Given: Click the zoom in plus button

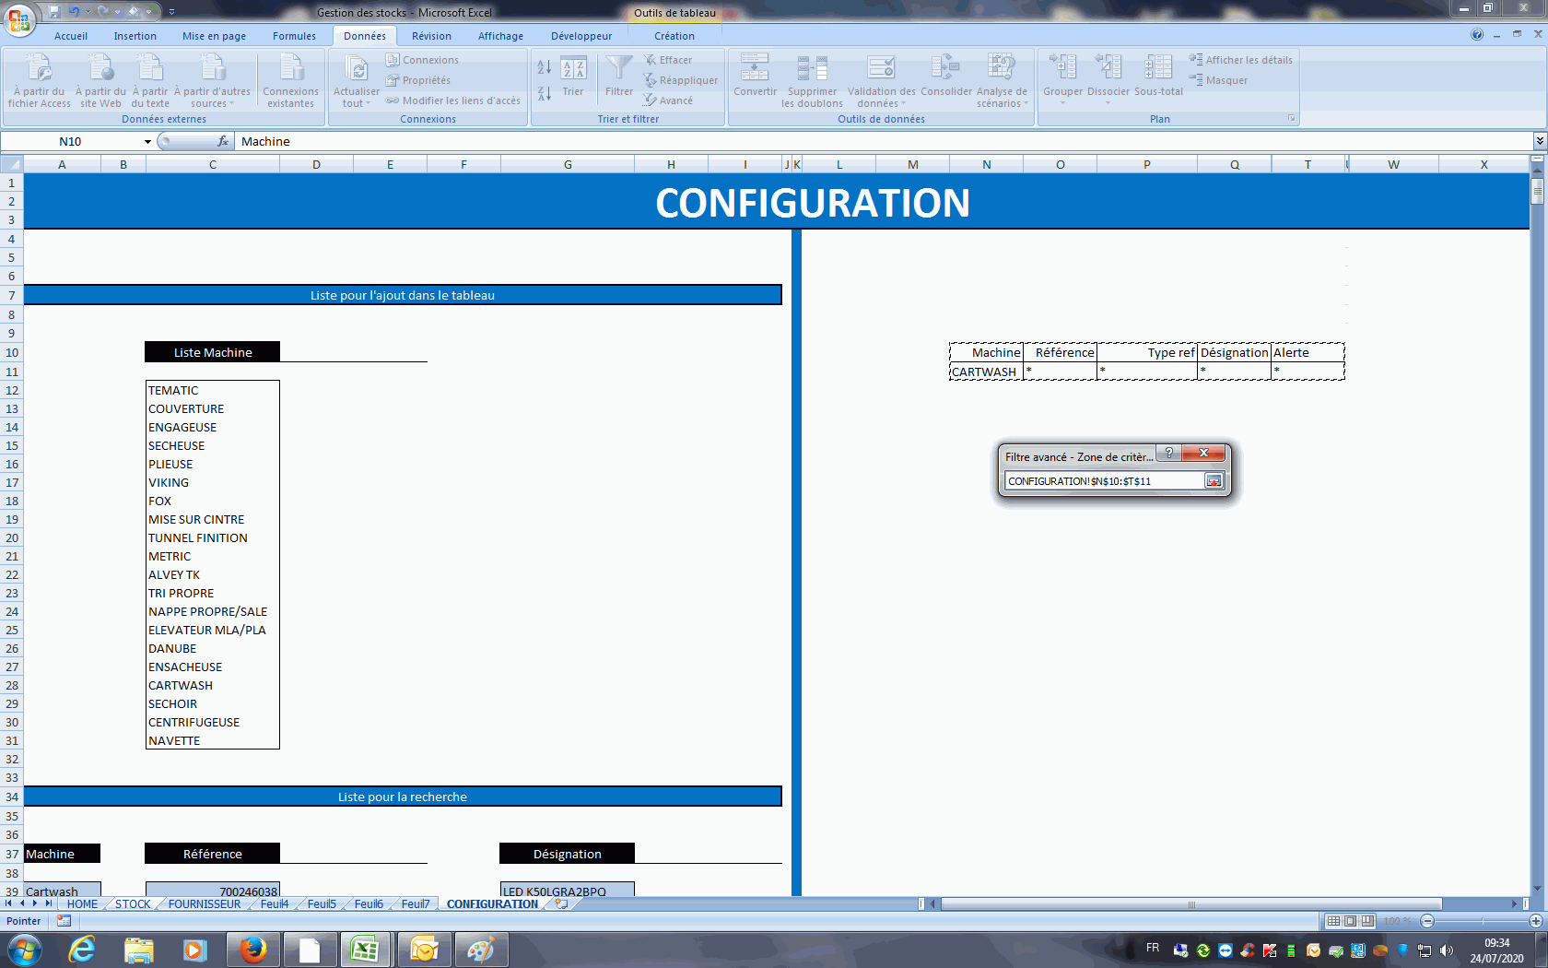Looking at the screenshot, I should [x=1535, y=921].
